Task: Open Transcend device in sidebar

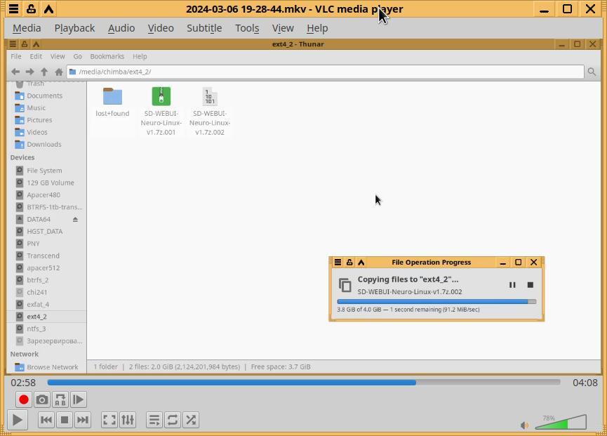Action: coord(43,256)
